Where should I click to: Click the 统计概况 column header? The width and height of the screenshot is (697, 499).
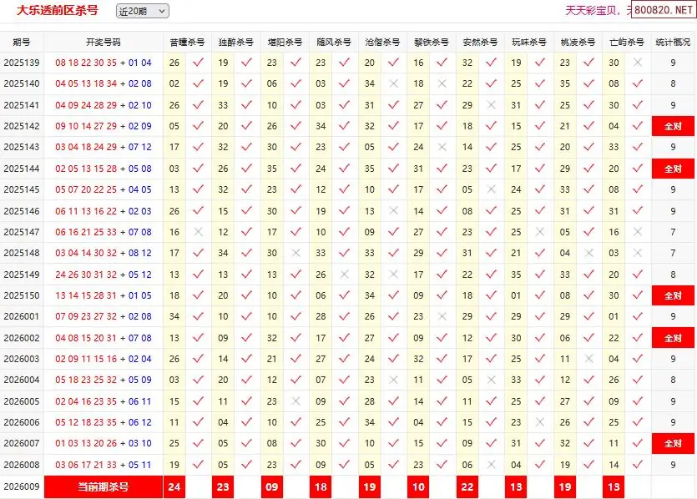(x=673, y=42)
